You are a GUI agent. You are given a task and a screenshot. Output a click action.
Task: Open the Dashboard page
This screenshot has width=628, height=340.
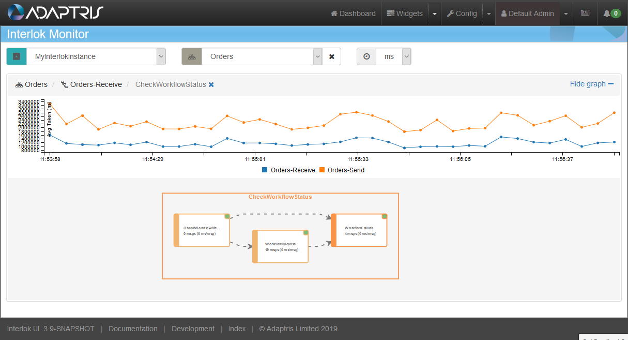tap(353, 13)
